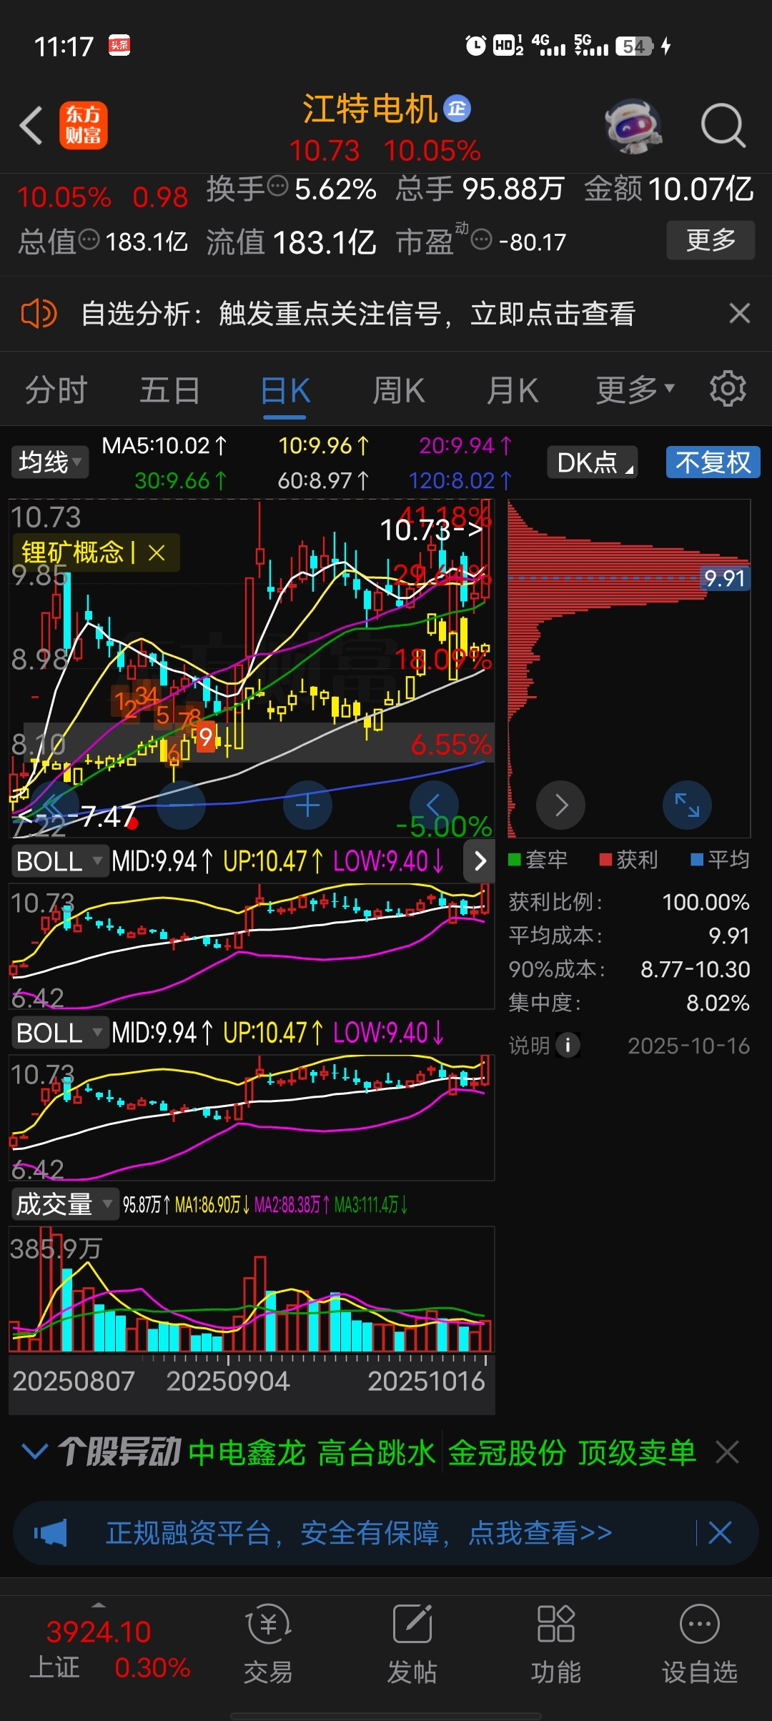The height and width of the screenshot is (1721, 772).
Task: Zoom in chart with plus button
Action: [x=307, y=805]
